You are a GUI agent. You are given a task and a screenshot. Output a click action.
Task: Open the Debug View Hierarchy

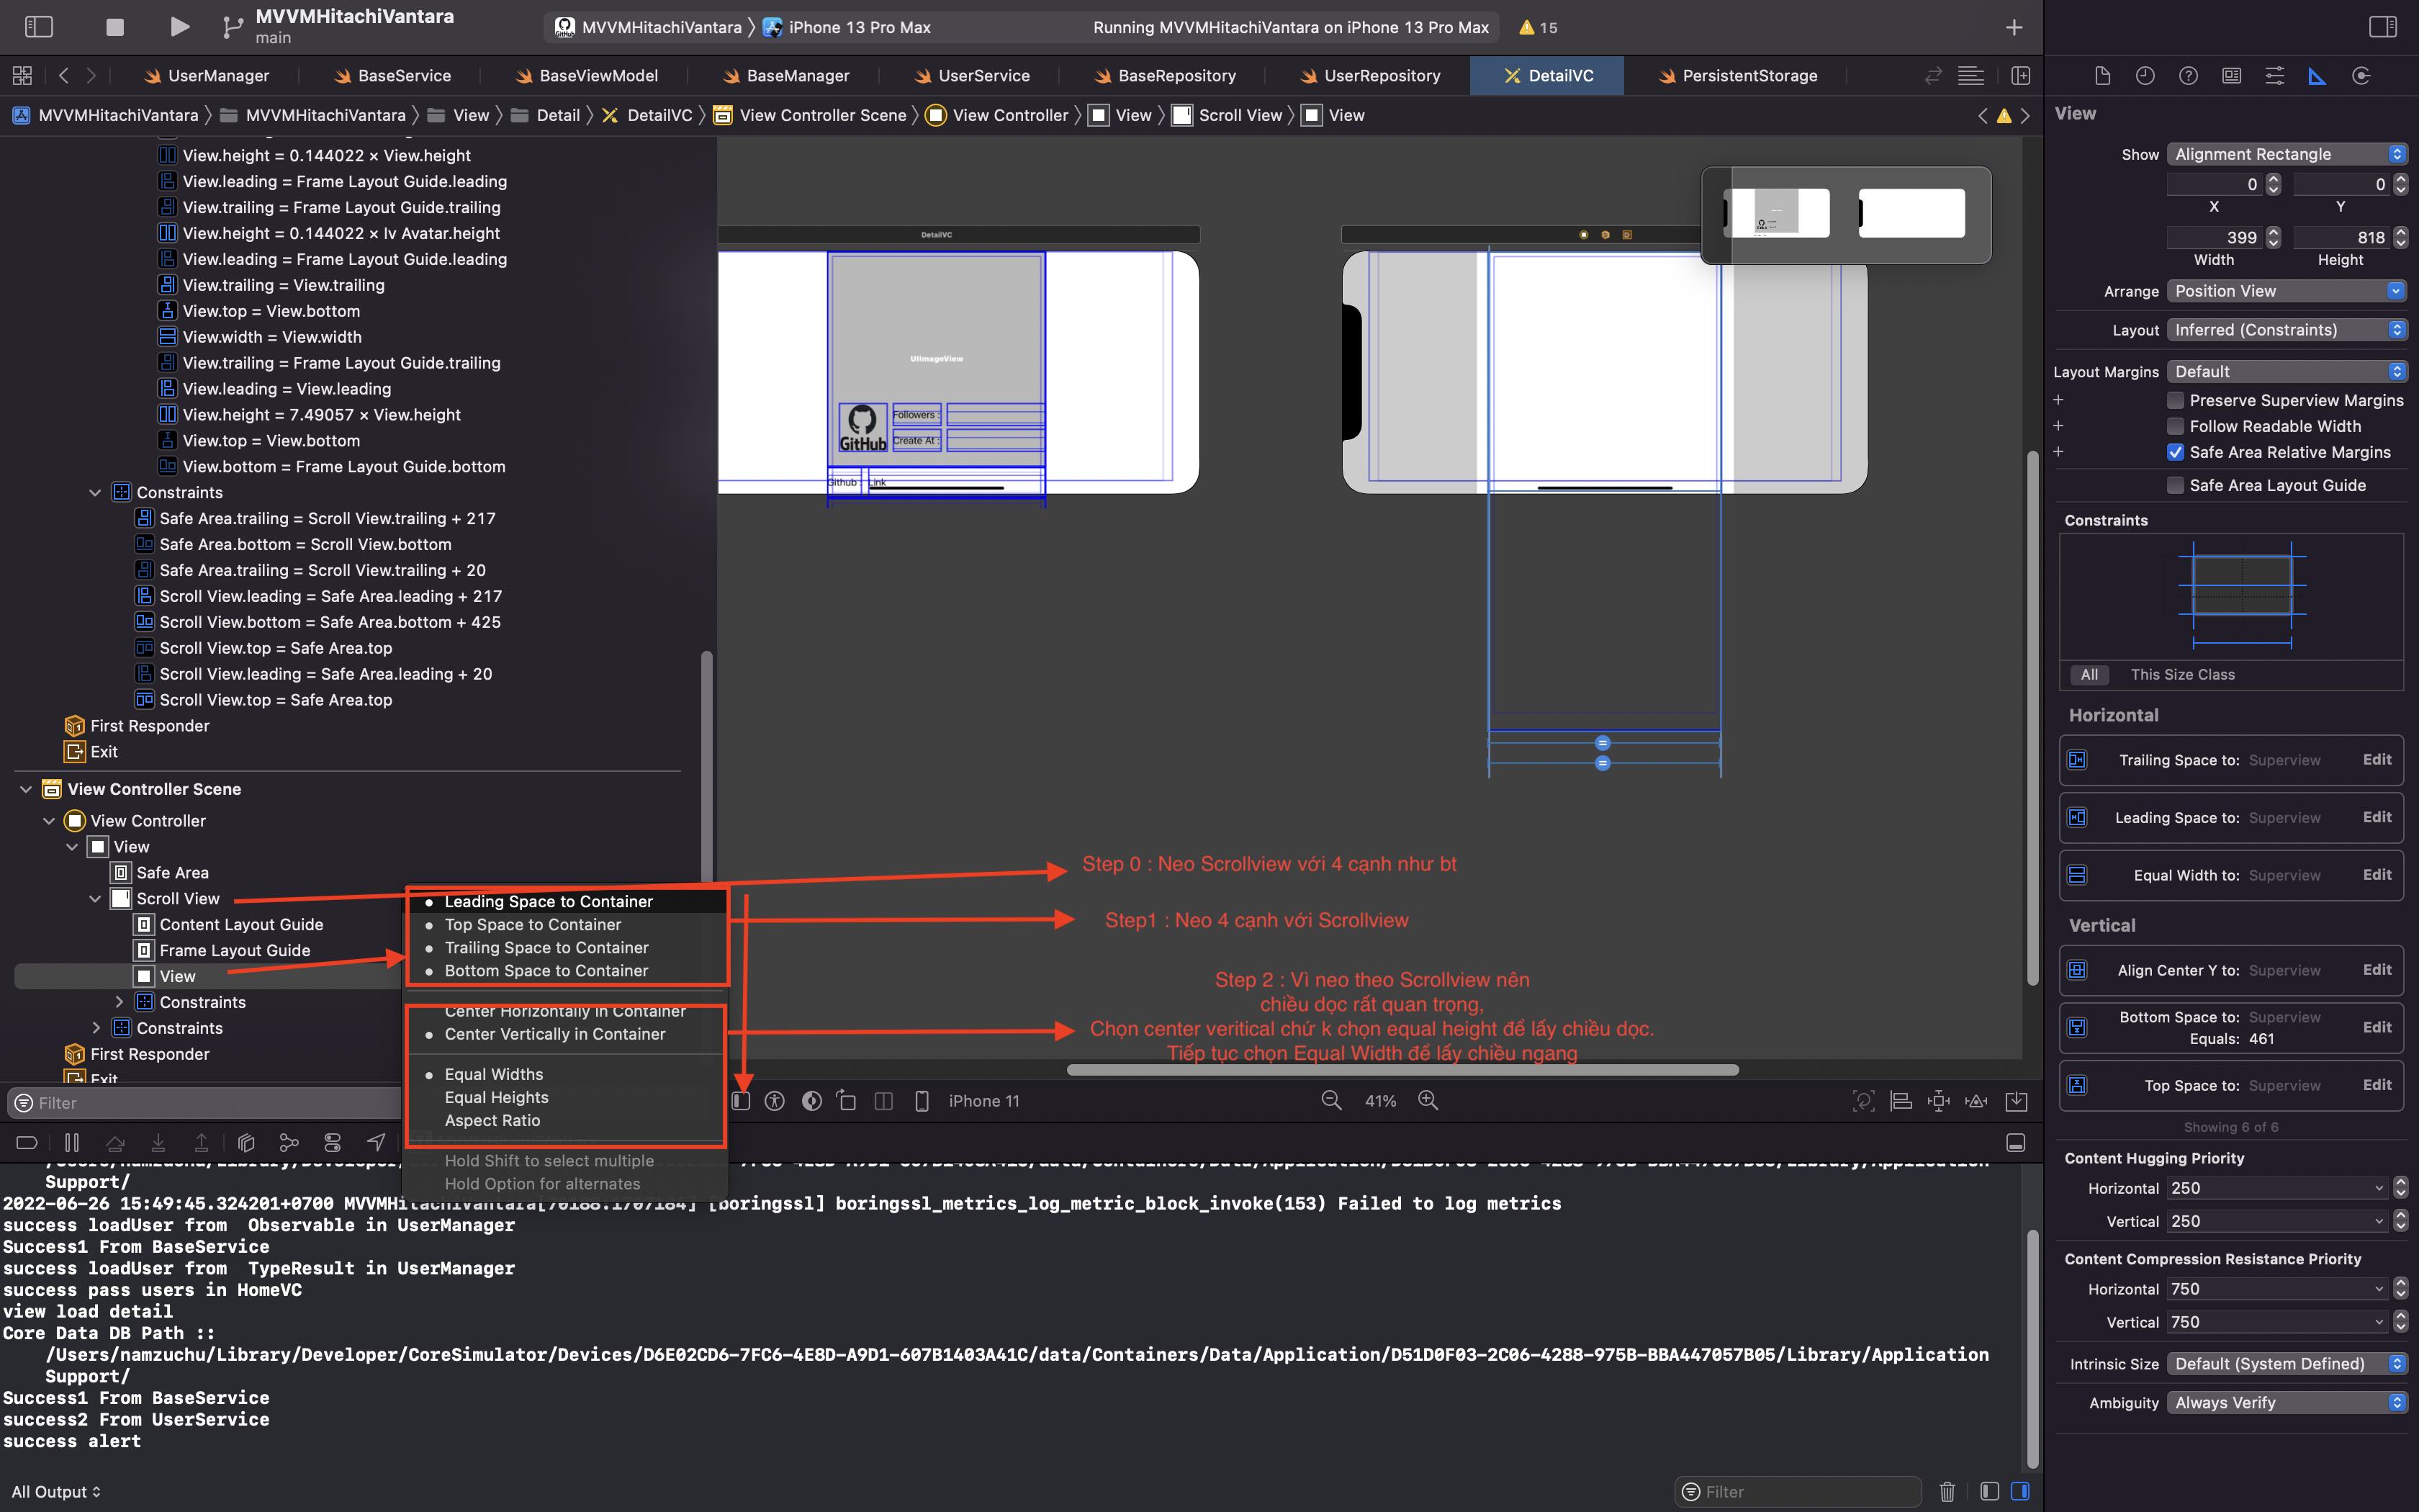click(247, 1142)
